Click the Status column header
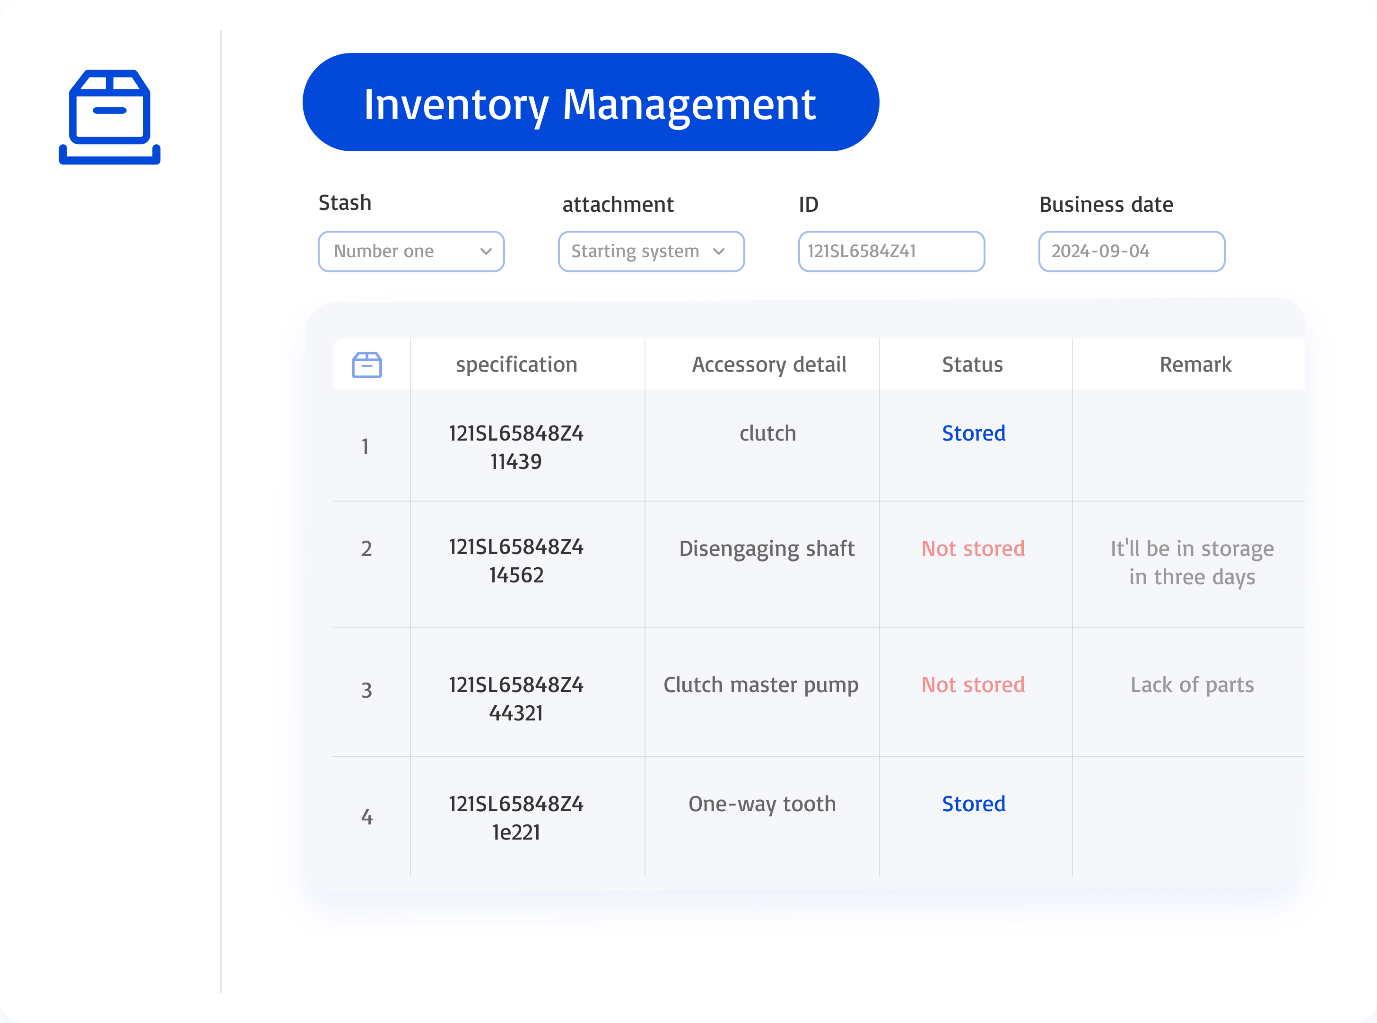 (x=973, y=365)
